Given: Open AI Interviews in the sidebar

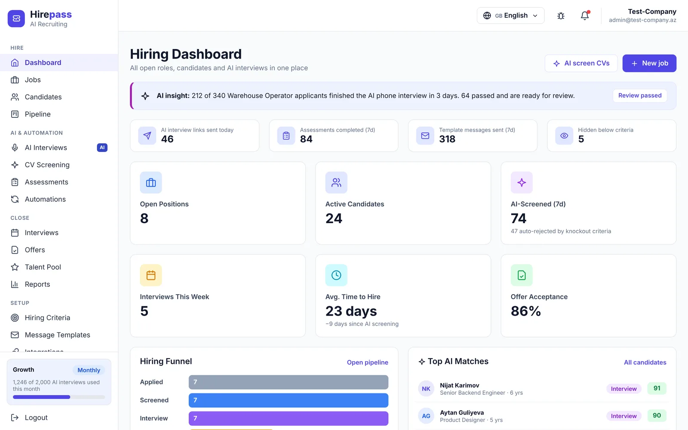Looking at the screenshot, I should [59, 148].
